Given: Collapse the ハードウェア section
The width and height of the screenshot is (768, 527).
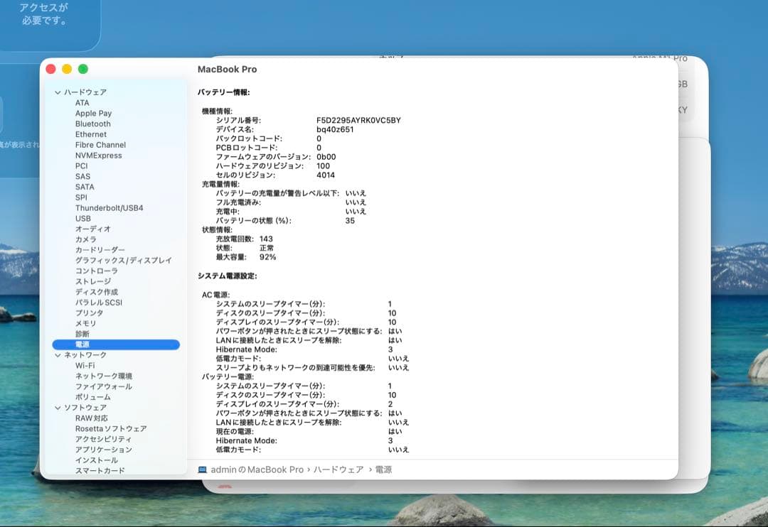Looking at the screenshot, I should point(57,92).
